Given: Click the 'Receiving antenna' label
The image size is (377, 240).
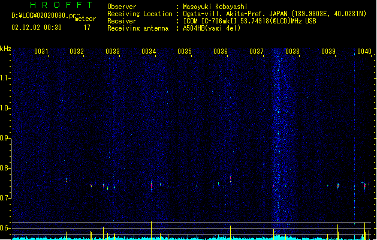Looking at the screenshot, I should [x=138, y=28].
